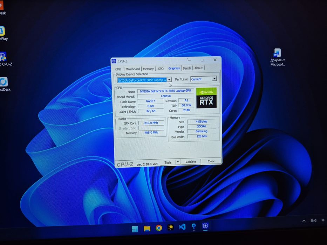Show hidden system tray icons
The width and height of the screenshot is (327, 245).
[304, 221]
